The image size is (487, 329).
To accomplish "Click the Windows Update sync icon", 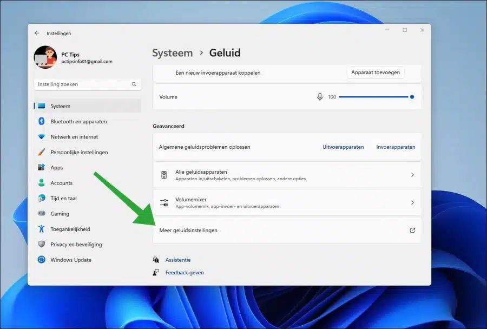I will (41, 259).
